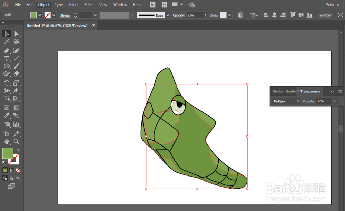This screenshot has width=345, height=211.
Task: Click the Opacity label in control bar
Action: pos(179,16)
